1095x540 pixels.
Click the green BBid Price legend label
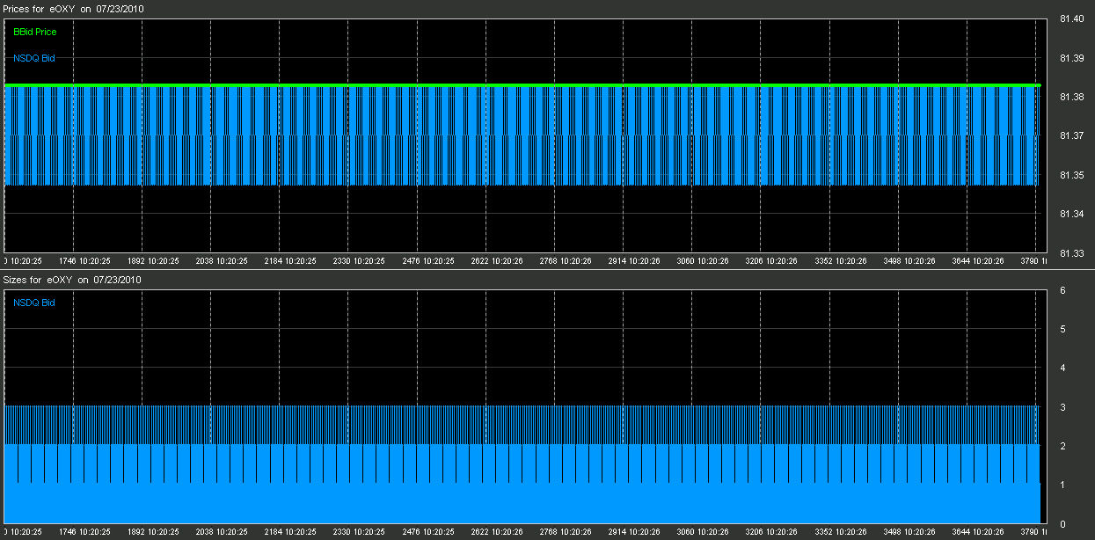point(34,31)
